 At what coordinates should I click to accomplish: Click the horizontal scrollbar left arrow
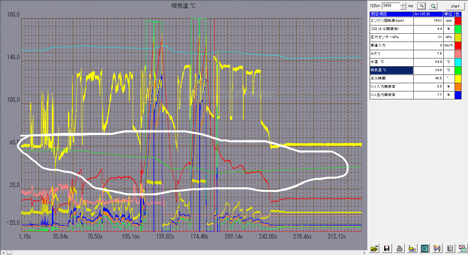tap(3, 253)
